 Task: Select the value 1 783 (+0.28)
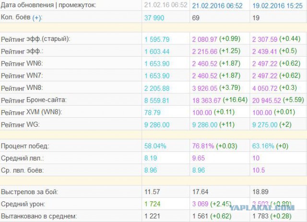click(x=272, y=216)
